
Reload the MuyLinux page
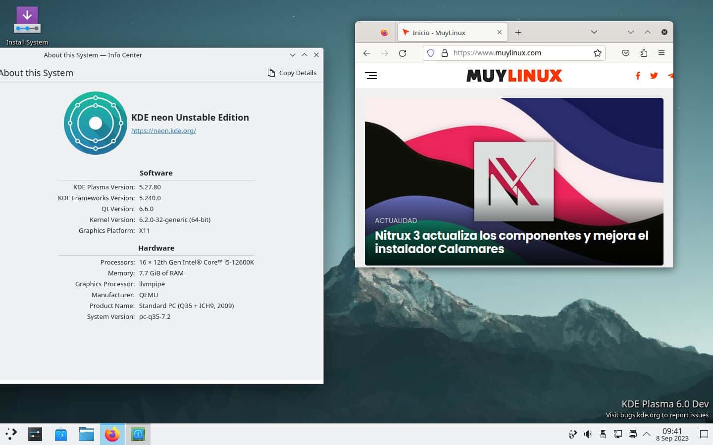click(403, 53)
